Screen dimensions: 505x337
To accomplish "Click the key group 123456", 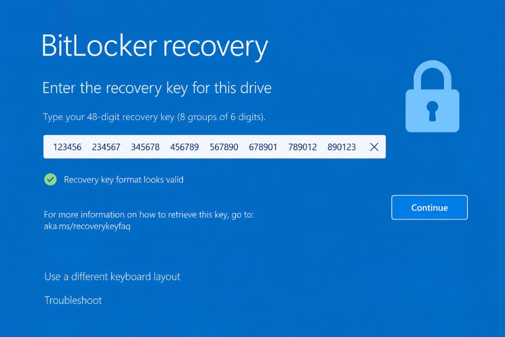I will (67, 147).
